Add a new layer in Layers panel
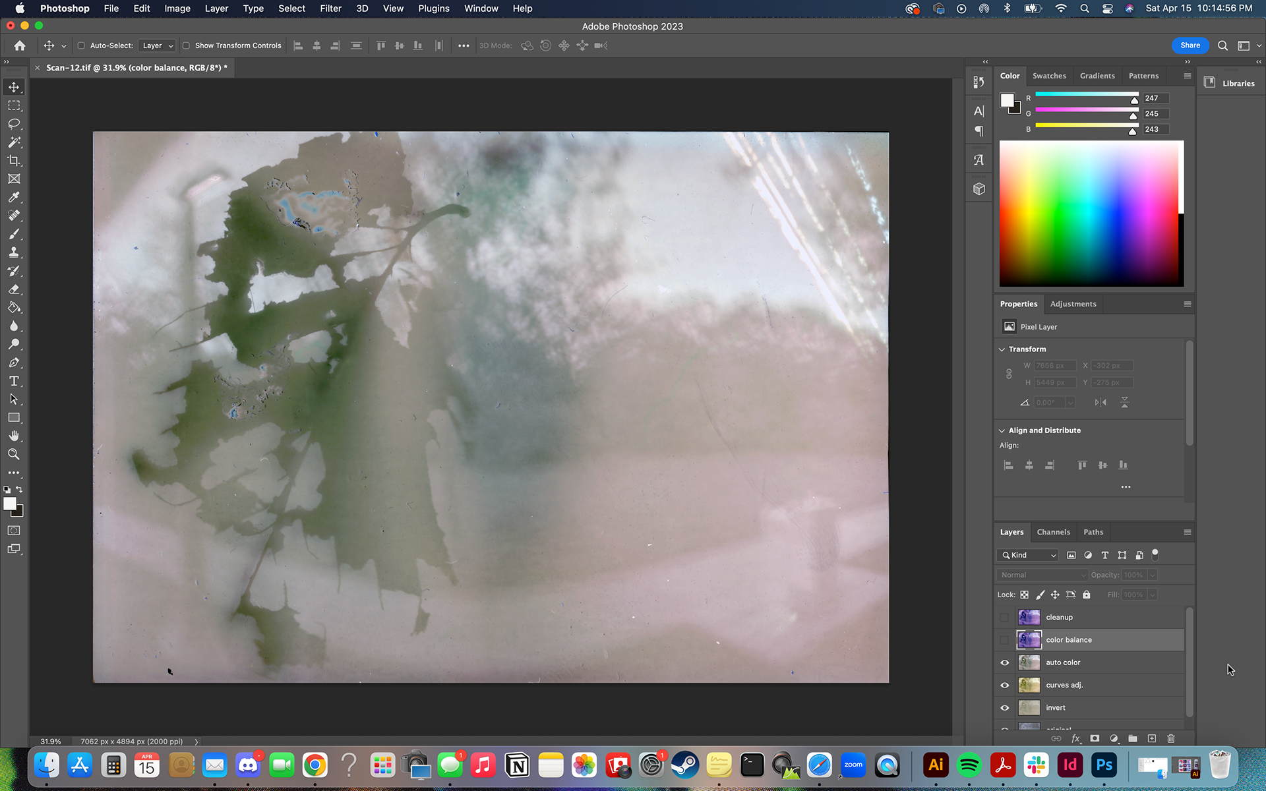Image resolution: width=1266 pixels, height=791 pixels. [x=1152, y=739]
